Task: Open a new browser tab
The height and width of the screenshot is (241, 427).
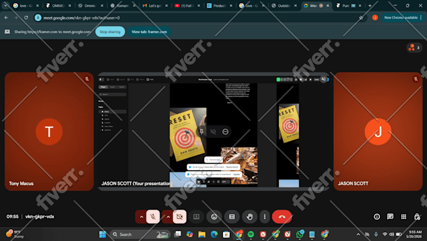Action: tap(370, 6)
